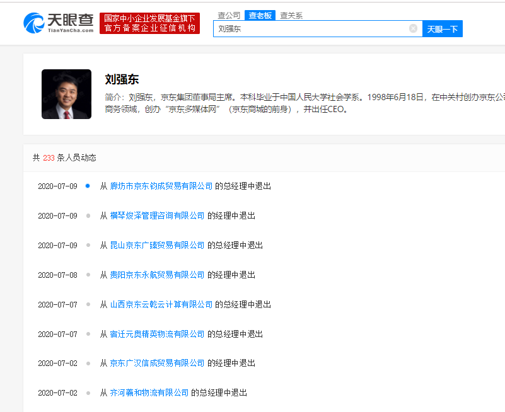
Task: Click the date 2020-07-07 beside 山西京东云乾
Action: tap(57, 305)
